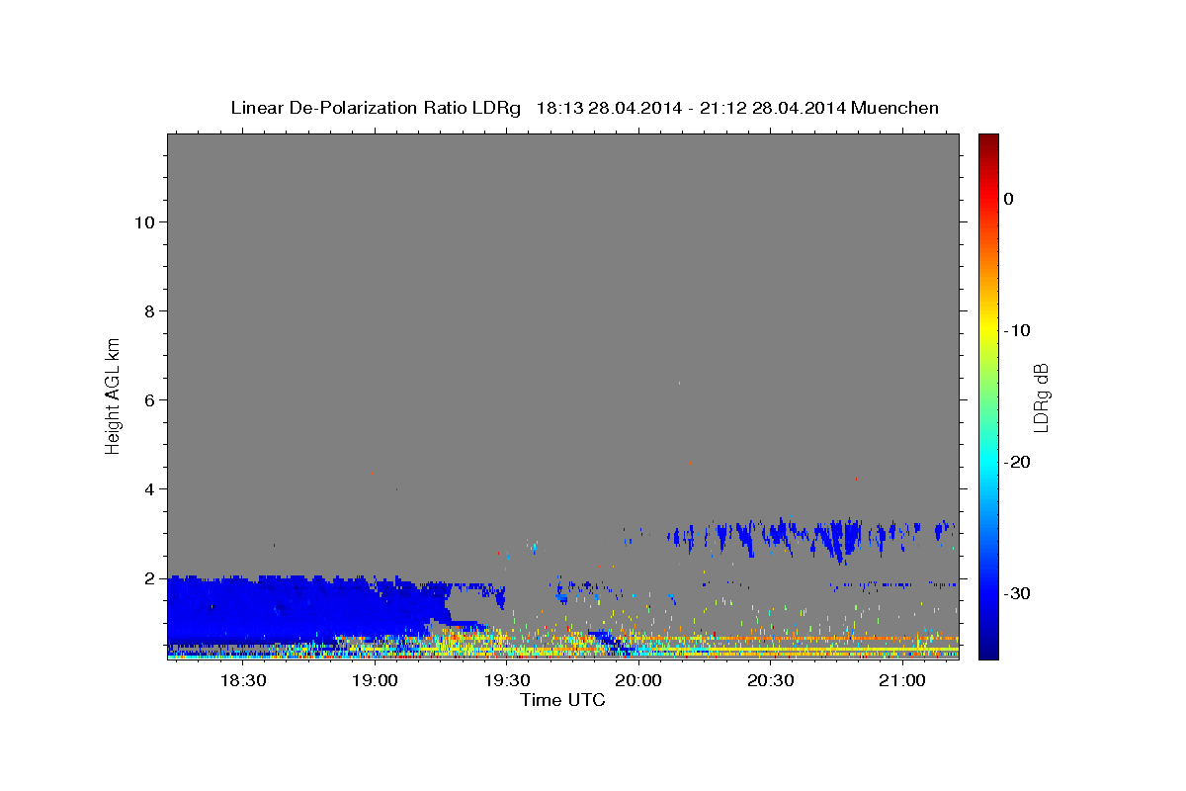
Task: Click the colorbar value 0
Action: 1008,199
